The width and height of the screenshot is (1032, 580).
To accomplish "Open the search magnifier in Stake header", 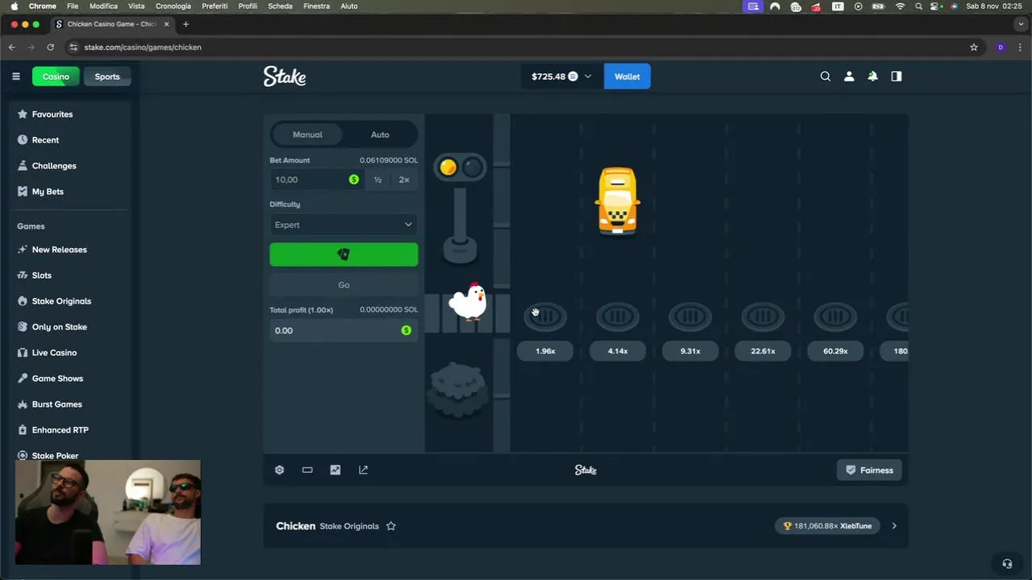I will tap(825, 77).
